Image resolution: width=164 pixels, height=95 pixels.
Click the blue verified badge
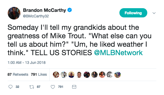(70, 10)
